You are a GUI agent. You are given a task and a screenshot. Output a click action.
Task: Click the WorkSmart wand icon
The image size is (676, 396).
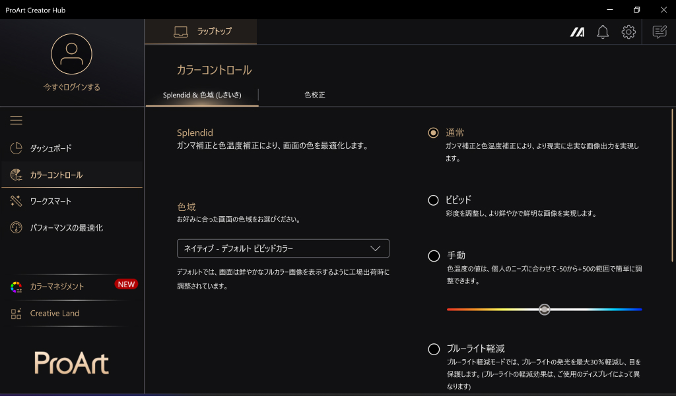(x=16, y=201)
